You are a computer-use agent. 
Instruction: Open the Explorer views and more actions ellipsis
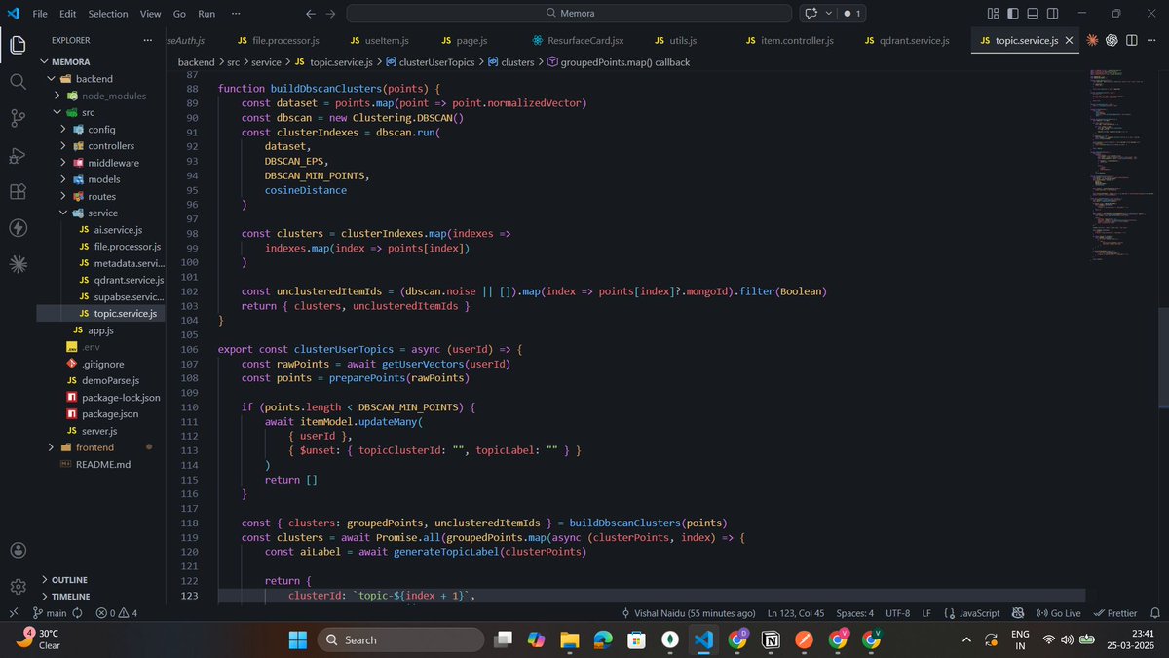point(148,40)
